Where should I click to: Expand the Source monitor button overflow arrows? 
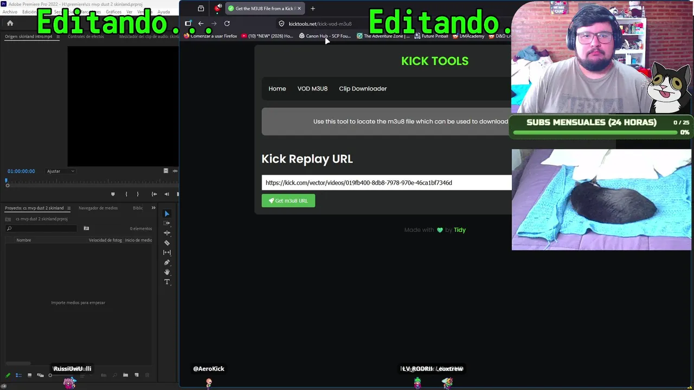pos(175,171)
